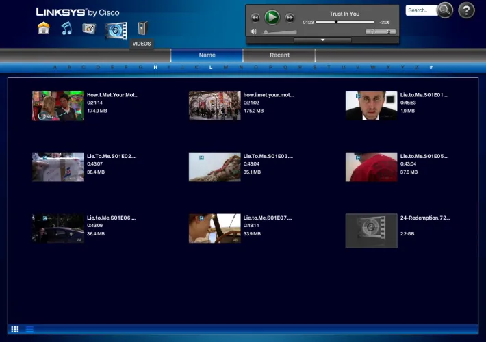
Task: Click the title Lie.to.Me.S01E06...
Action: pyautogui.click(x=111, y=218)
